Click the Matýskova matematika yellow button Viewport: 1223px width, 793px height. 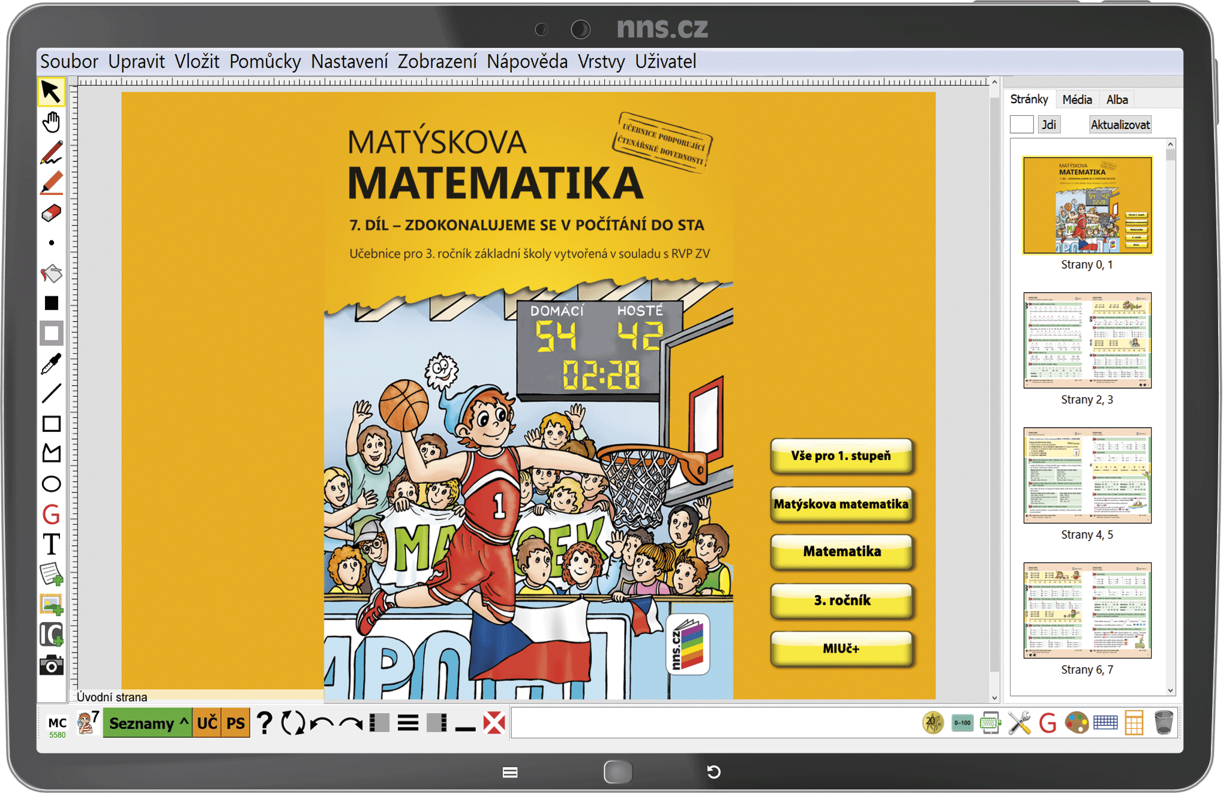[841, 504]
